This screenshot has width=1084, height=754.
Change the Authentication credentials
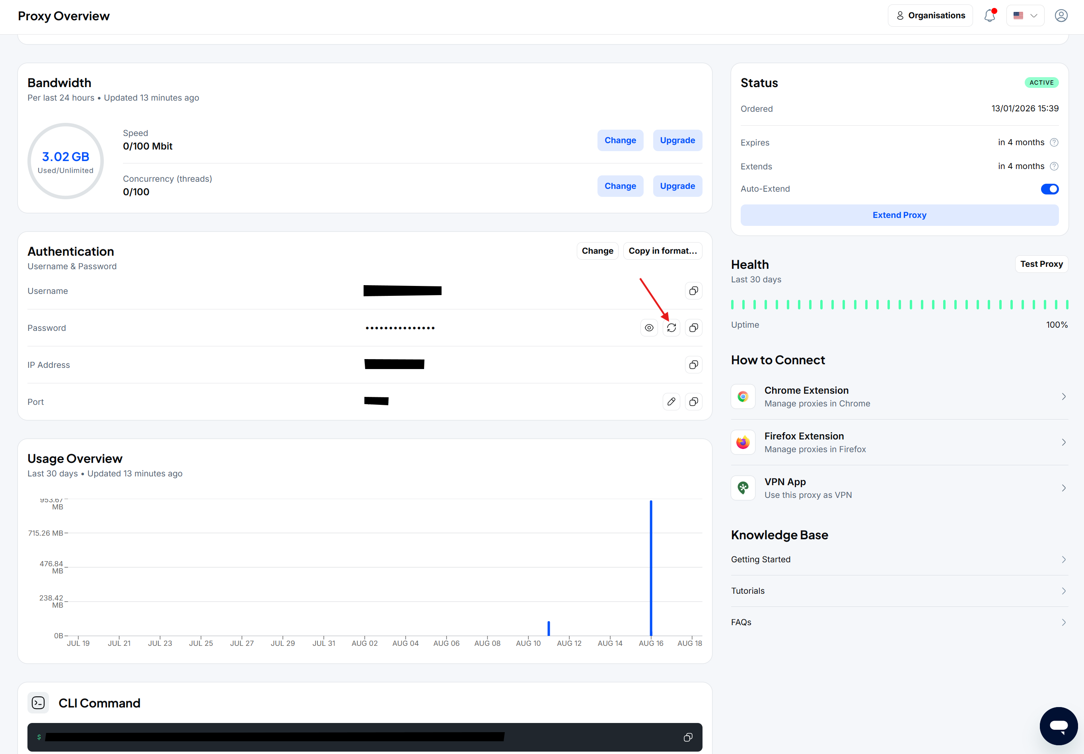point(597,251)
